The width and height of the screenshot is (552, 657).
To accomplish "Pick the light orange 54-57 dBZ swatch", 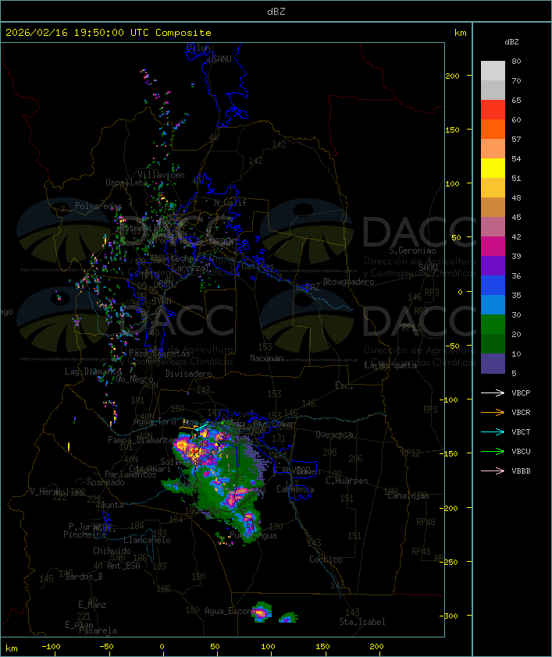I will pyautogui.click(x=493, y=149).
